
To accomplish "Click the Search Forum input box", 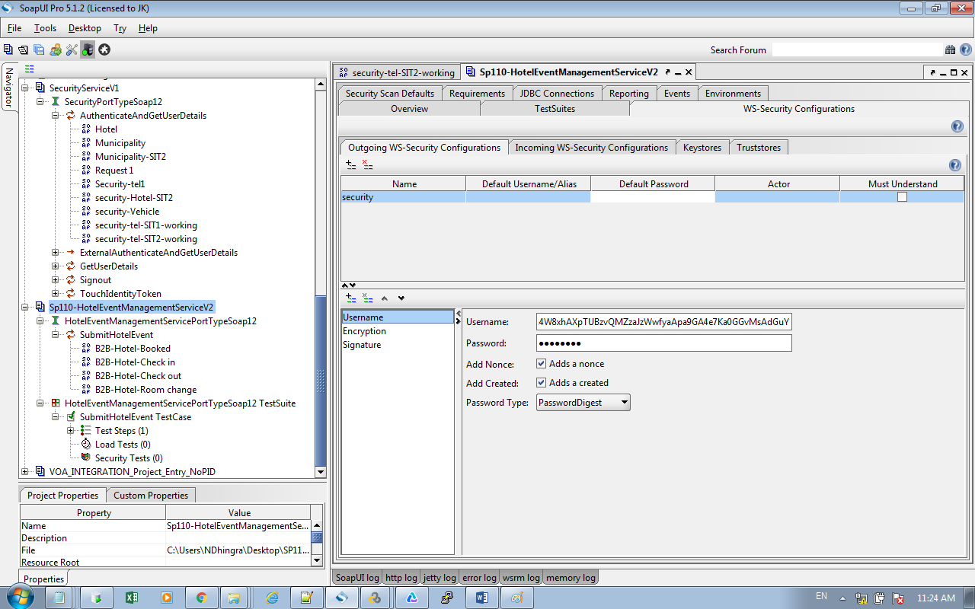I will coord(856,49).
